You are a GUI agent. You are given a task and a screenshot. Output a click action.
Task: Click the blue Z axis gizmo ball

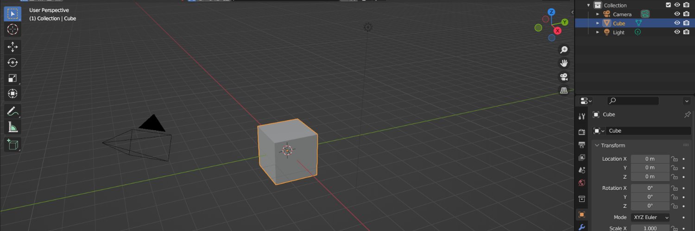[551, 12]
